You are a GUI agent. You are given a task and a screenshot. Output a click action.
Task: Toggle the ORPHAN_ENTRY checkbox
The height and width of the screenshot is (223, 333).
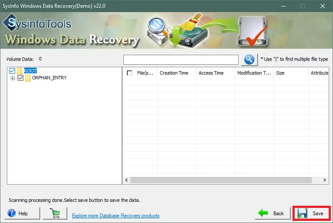point(21,78)
